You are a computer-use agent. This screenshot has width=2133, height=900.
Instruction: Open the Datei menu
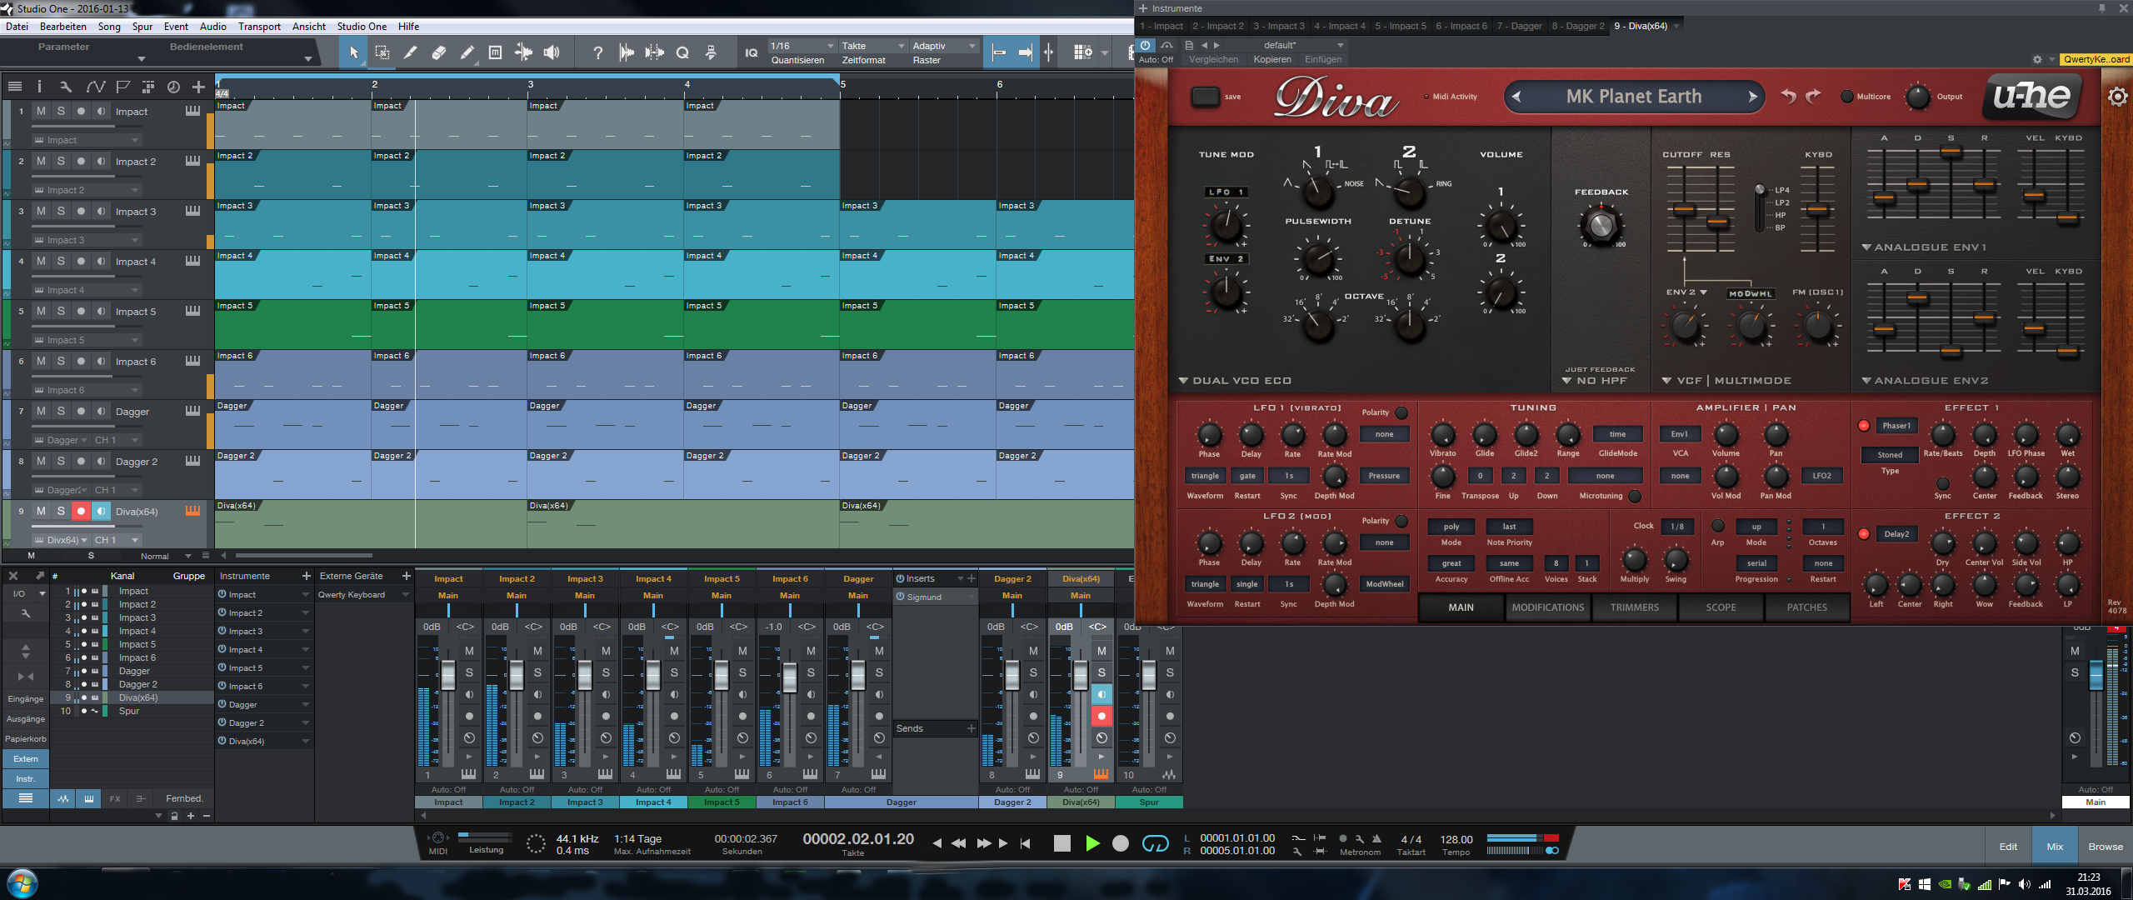coord(17,27)
